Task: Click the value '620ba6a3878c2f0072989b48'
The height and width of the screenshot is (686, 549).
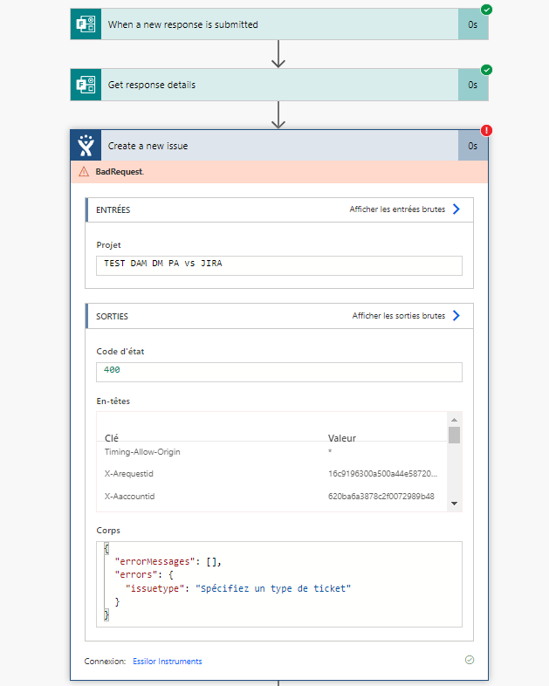Action: coord(381,496)
